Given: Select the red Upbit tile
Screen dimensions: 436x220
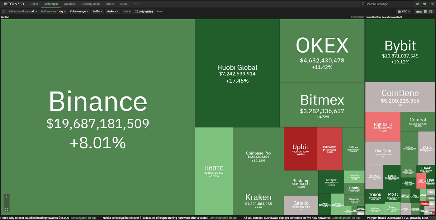Looking at the screenshot, I should [300, 149].
